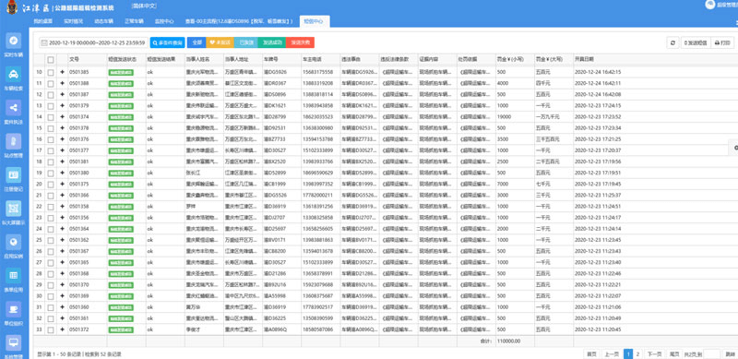Switch to the 实时情况 tab
The width and height of the screenshot is (738, 359).
pos(73,21)
